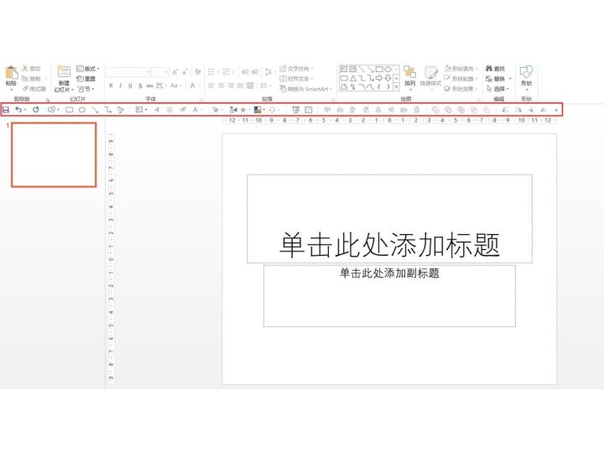Viewport: 604px width, 453px height.
Task: Reset the slide with 重置
Action: pyautogui.click(x=86, y=79)
